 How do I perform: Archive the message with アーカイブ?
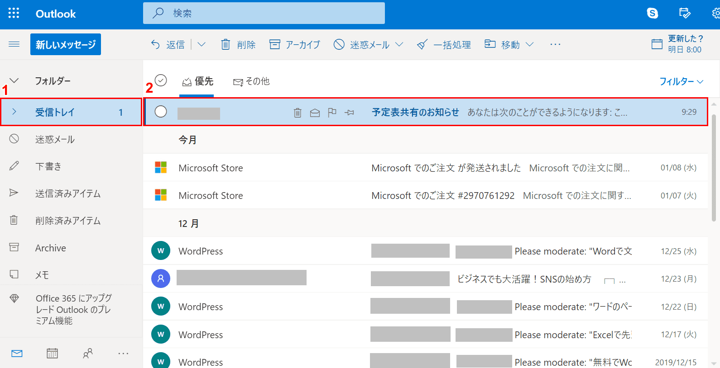(x=294, y=44)
